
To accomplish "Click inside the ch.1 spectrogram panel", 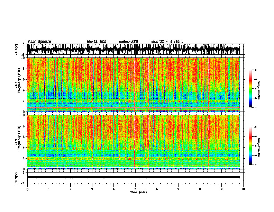I will point(133,85).
